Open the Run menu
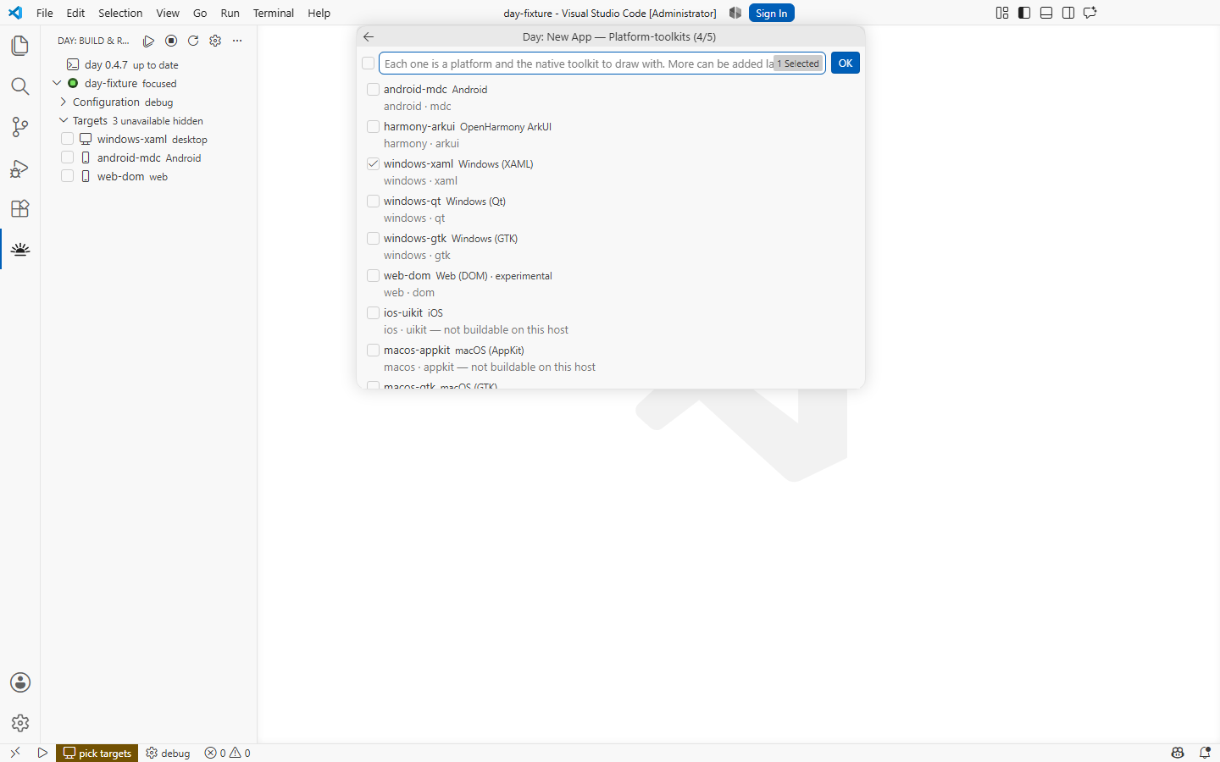Viewport: 1220px width, 762px height. [230, 13]
